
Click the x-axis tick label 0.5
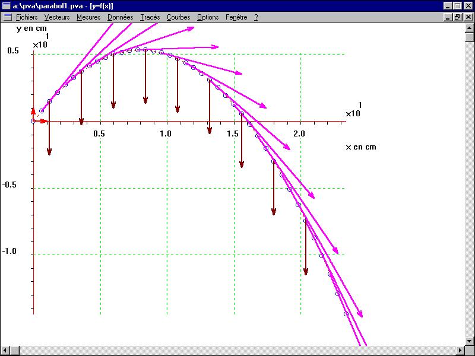[x=99, y=133]
